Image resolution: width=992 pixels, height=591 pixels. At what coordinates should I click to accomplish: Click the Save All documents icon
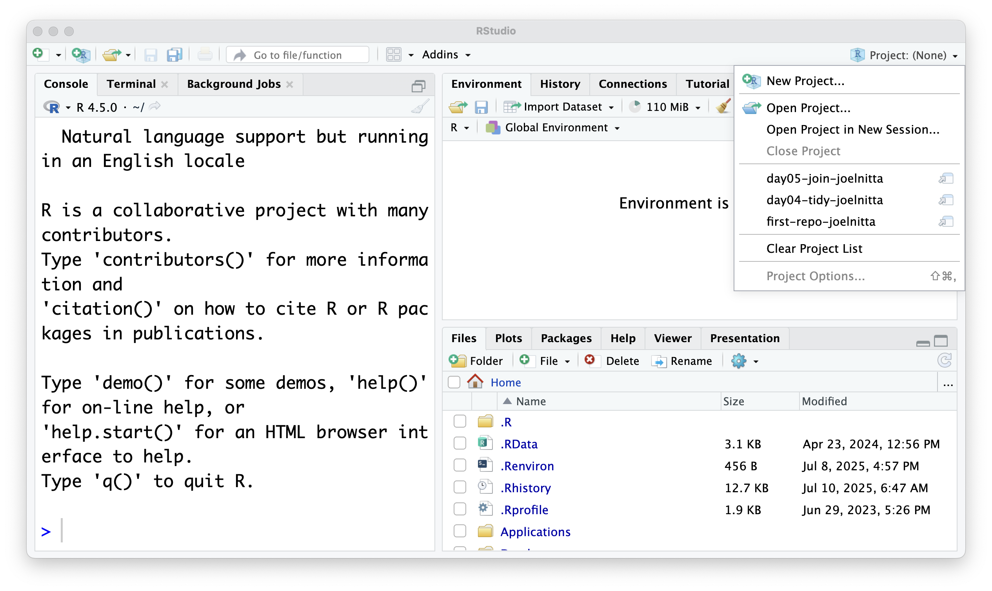tap(174, 54)
